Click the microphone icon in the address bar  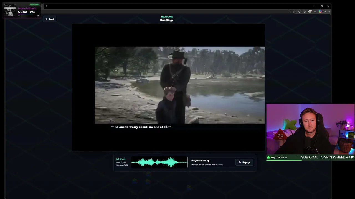290,12
